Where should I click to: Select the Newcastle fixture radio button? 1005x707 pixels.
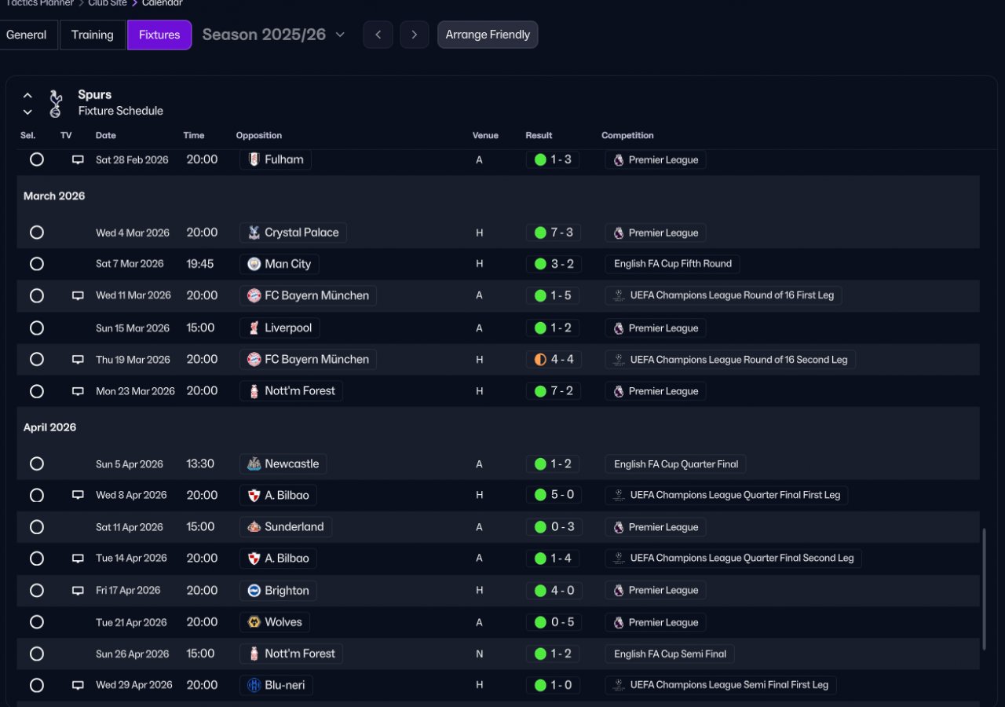37,463
